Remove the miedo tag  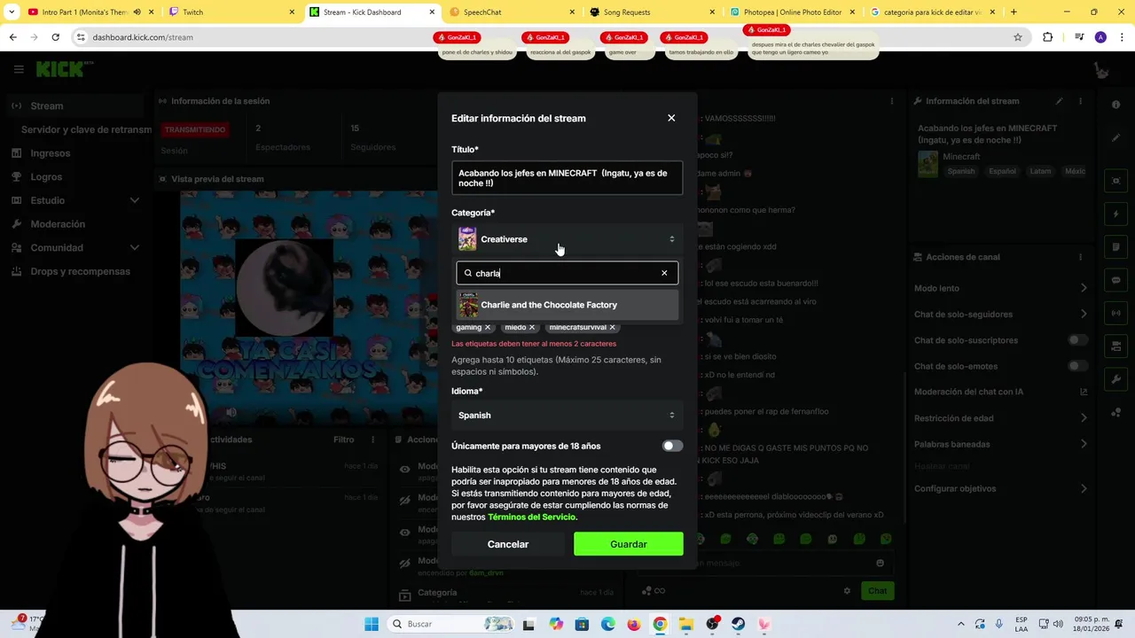click(532, 327)
